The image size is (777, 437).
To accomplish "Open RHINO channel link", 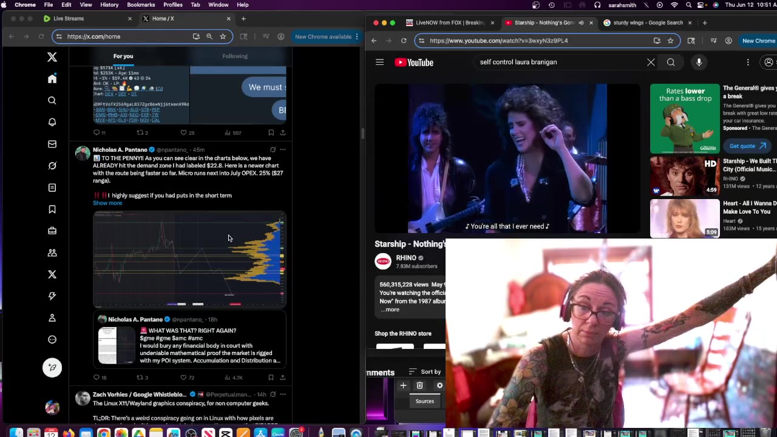I will coord(406,258).
